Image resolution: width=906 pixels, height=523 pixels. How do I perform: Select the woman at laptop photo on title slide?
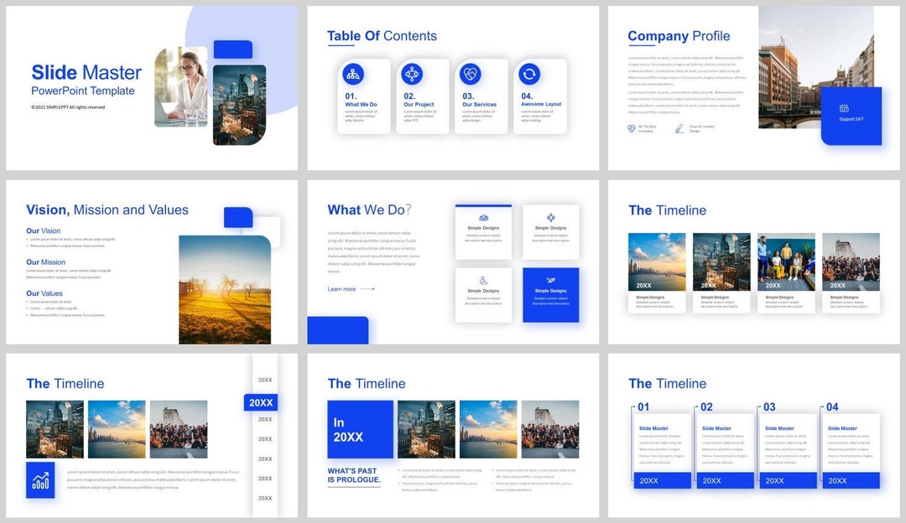point(181,86)
